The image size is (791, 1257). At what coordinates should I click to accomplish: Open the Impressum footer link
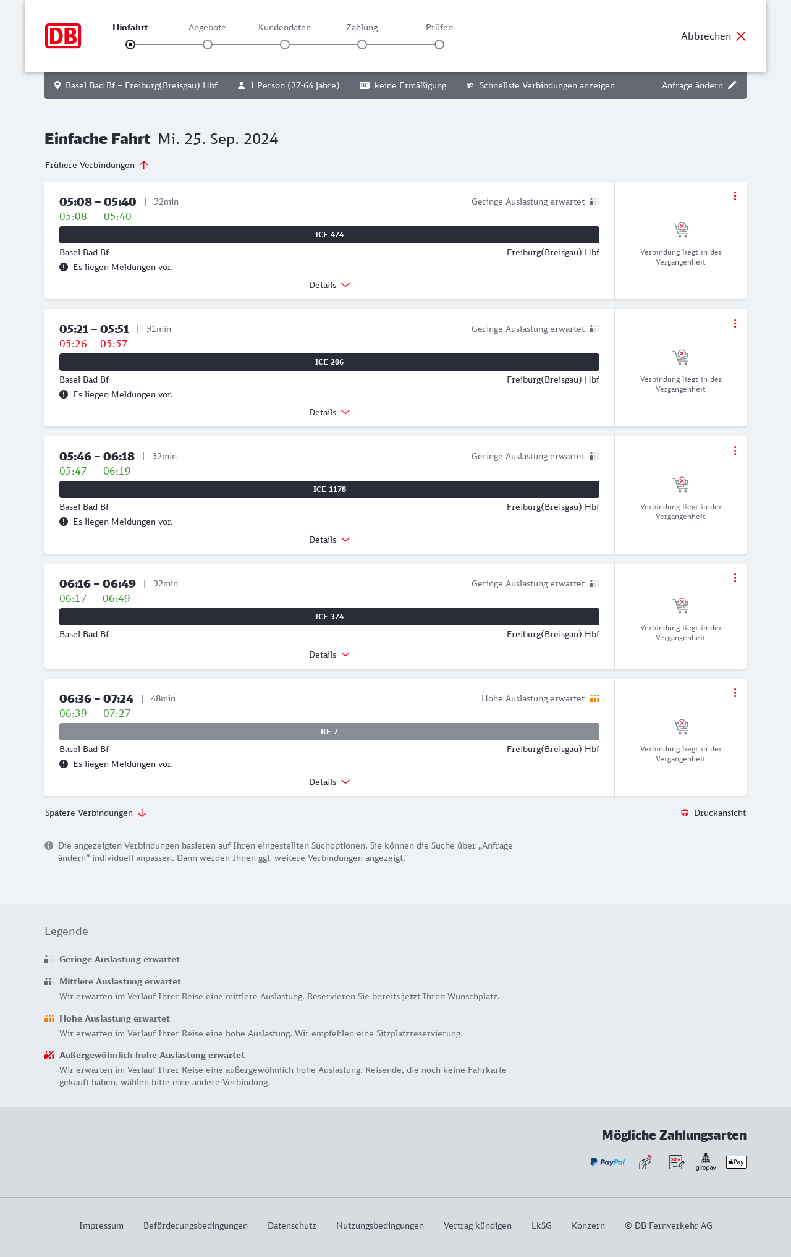(101, 1225)
